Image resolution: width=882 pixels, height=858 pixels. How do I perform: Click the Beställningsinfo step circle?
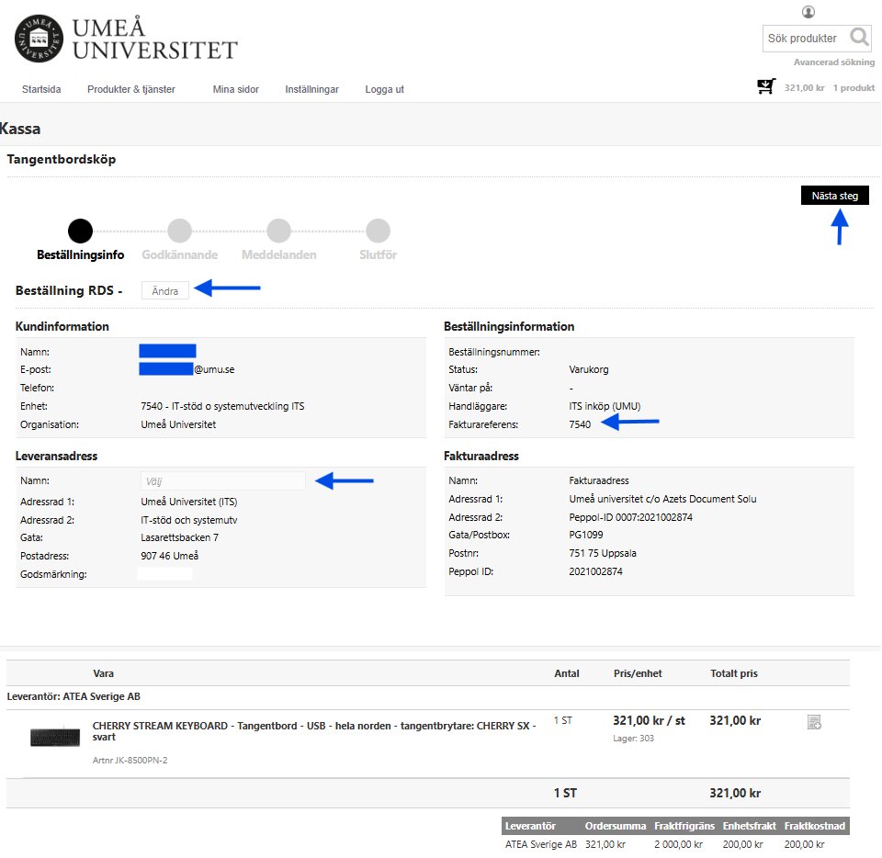pos(81,231)
